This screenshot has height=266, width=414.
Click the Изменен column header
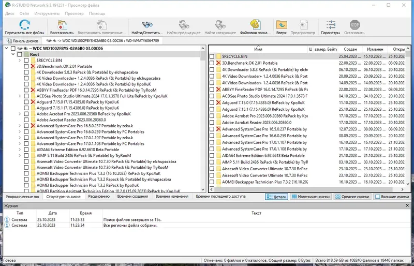[x=375, y=49]
